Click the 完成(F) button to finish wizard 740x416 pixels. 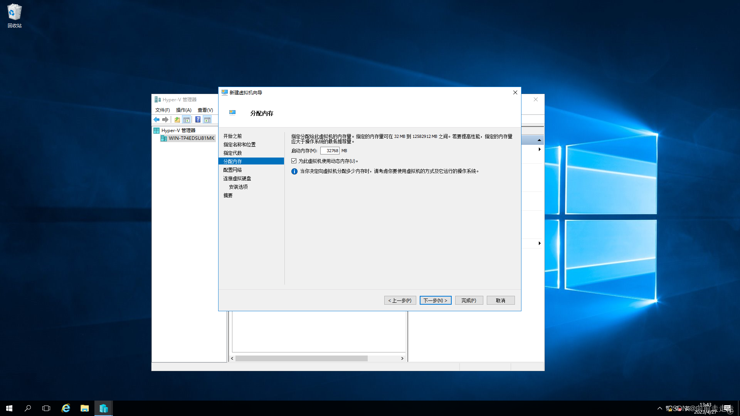click(469, 300)
